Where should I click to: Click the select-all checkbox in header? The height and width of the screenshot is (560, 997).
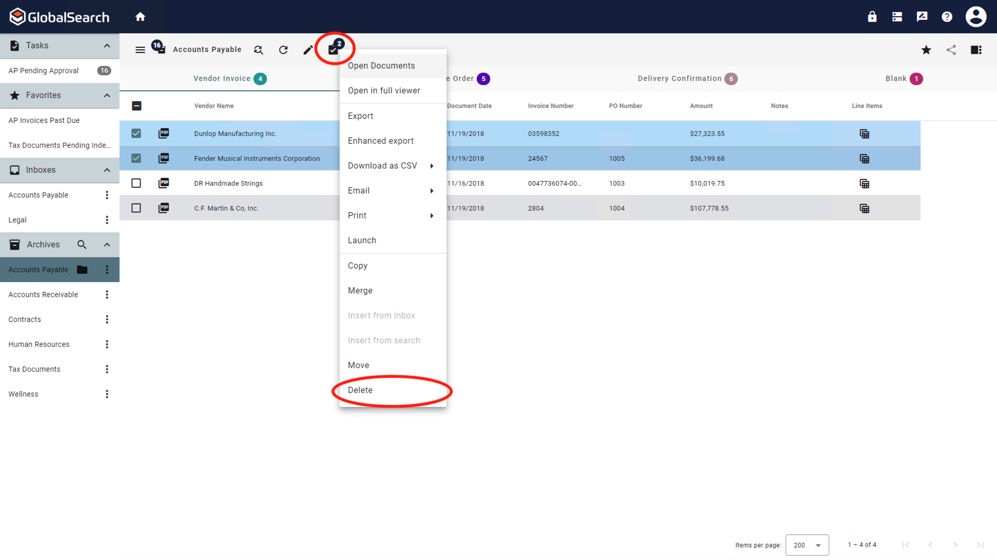click(137, 106)
